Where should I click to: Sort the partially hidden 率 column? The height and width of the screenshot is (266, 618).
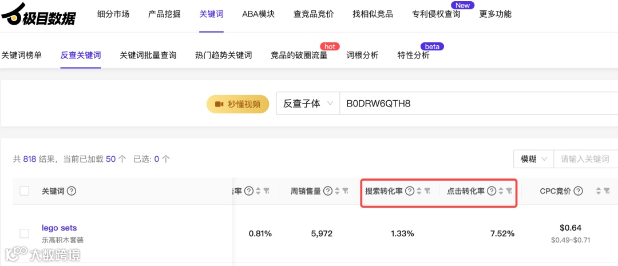(258, 191)
